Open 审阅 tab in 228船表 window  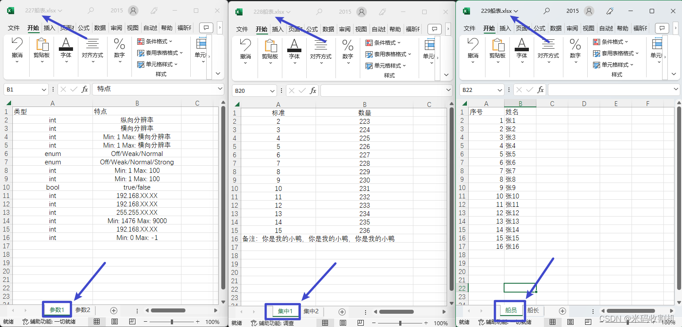pos(345,29)
